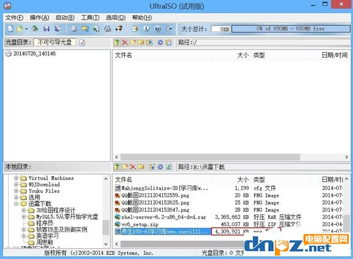Create new folder in local toolbar
353x259 pixels.
point(125,167)
